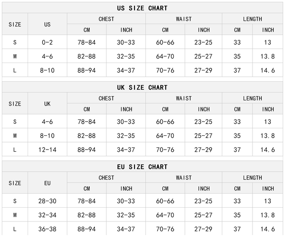The width and height of the screenshot is (285, 237).
Task: Select the EU 32-34 size cell
Action: [x=47, y=215]
